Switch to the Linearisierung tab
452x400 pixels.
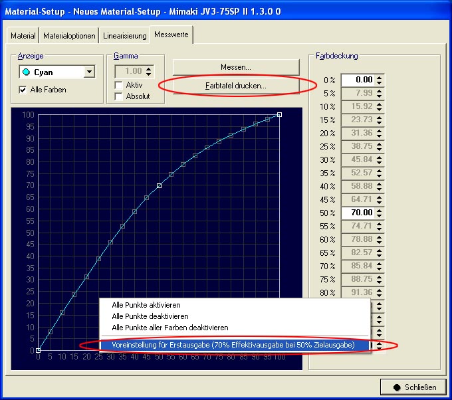point(124,35)
